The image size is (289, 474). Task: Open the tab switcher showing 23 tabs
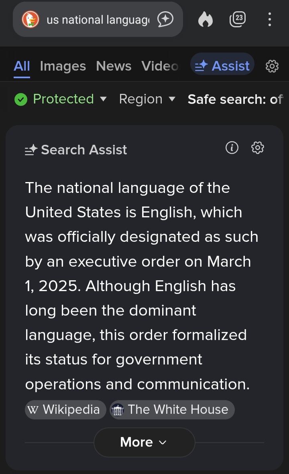[x=238, y=19]
